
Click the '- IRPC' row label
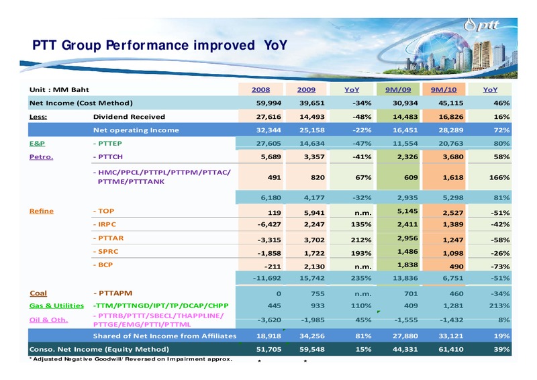coord(105,224)
